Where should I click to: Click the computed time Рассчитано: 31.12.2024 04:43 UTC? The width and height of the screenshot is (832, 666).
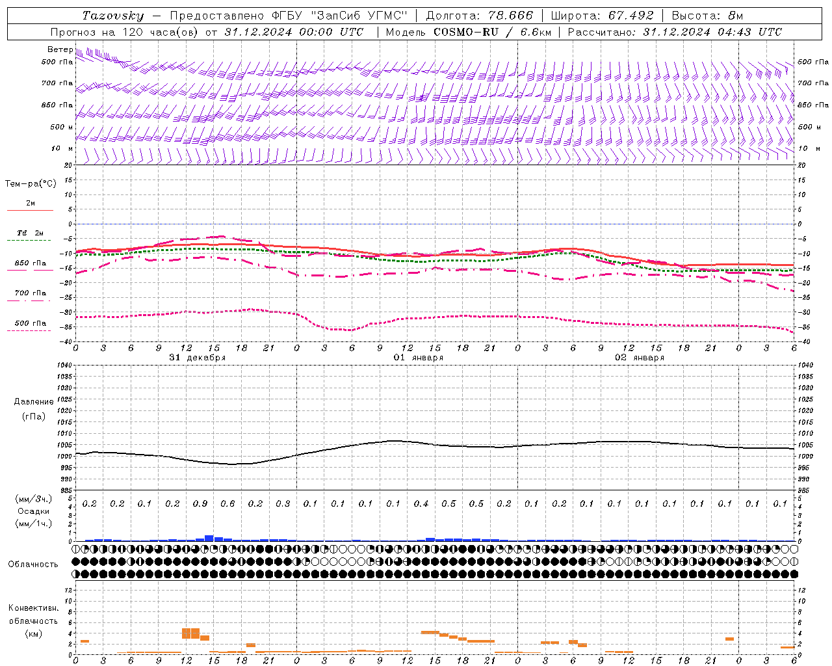coord(675,32)
